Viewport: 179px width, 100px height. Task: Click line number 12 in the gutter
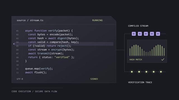[x=17, y=73]
